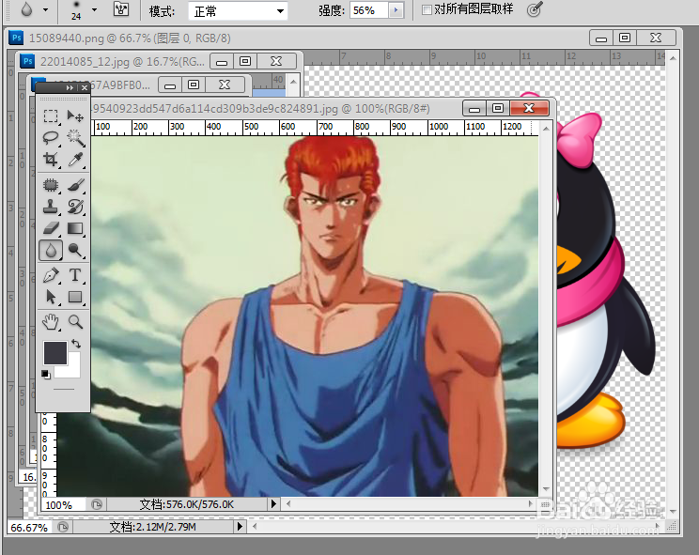The image size is (699, 555).
Task: Toggle the Brush panel
Action: [x=121, y=9]
